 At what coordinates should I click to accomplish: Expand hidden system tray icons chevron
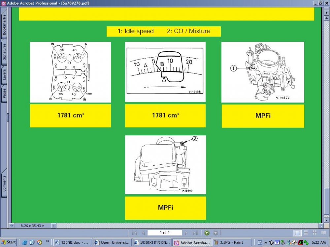click(266, 243)
